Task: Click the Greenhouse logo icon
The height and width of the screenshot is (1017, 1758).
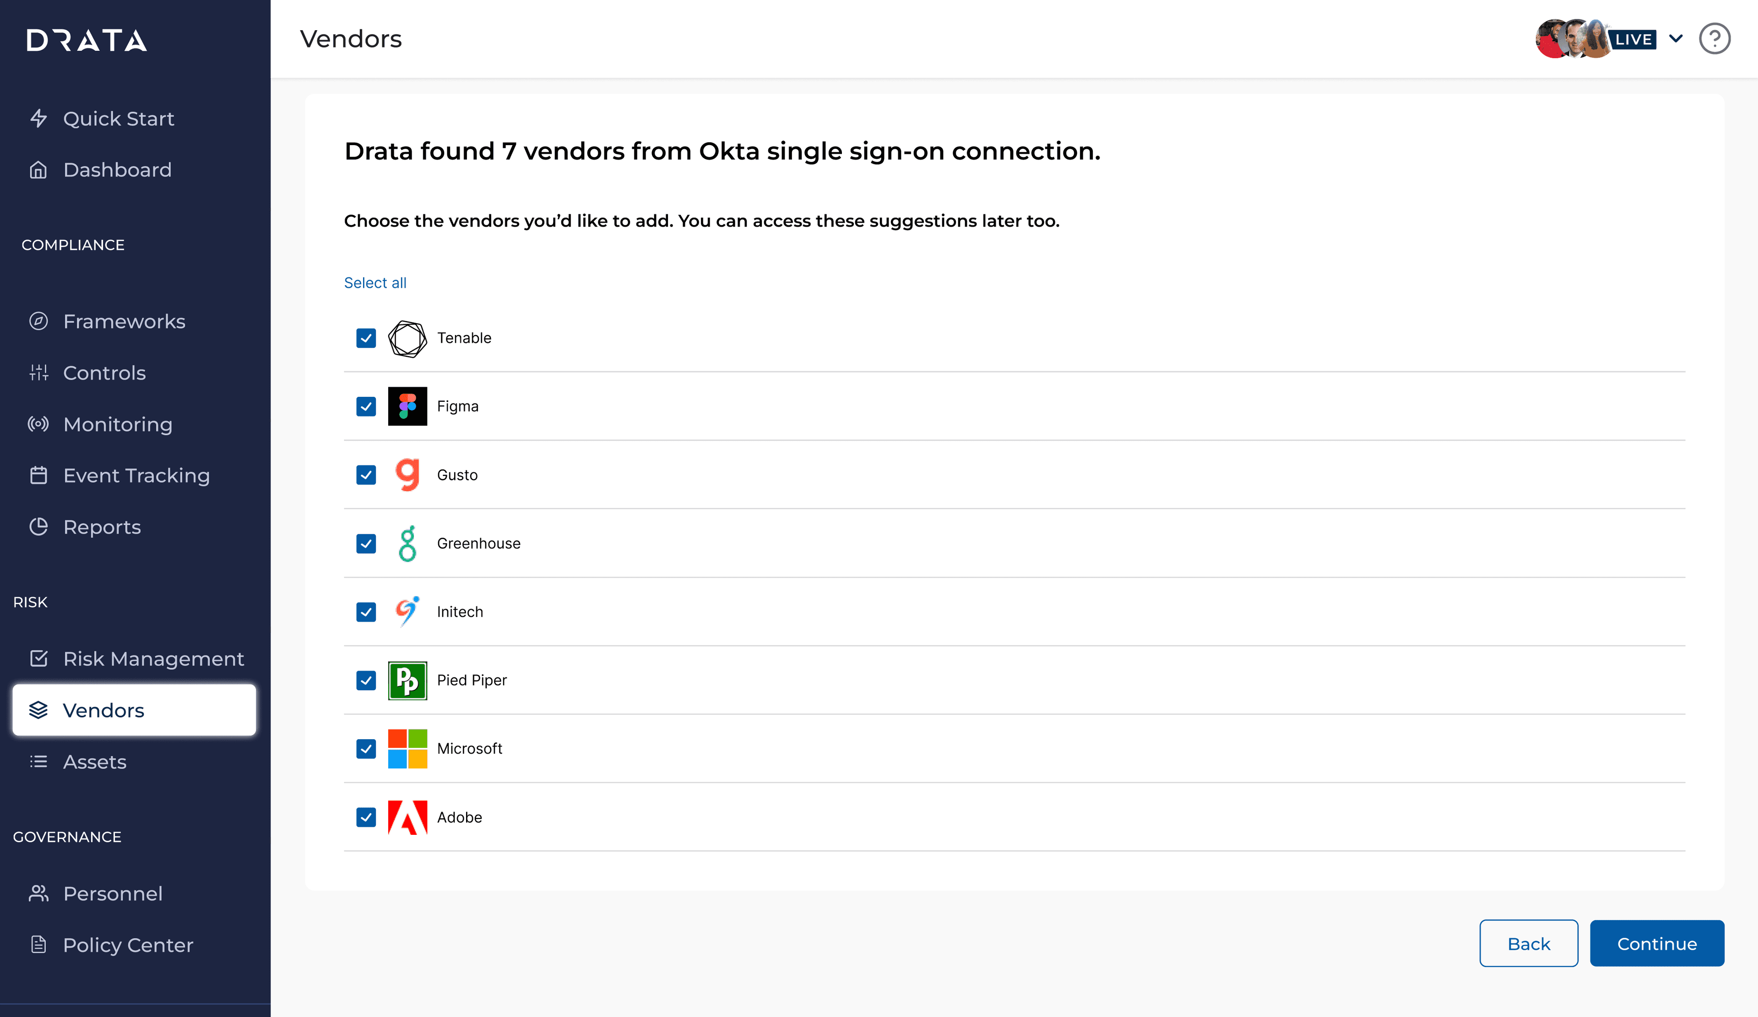Action: pos(407,543)
